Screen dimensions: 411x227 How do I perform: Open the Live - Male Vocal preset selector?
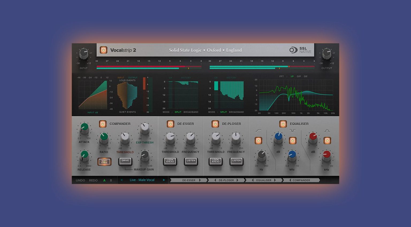(x=142, y=180)
